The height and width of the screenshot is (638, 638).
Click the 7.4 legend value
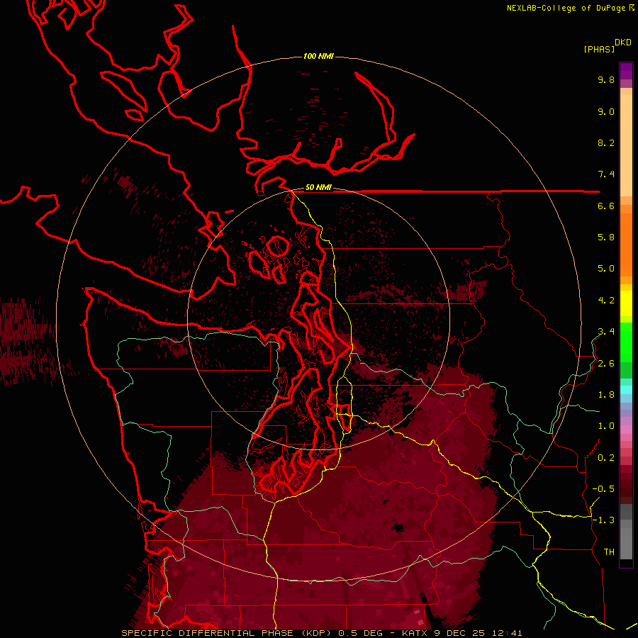606,174
